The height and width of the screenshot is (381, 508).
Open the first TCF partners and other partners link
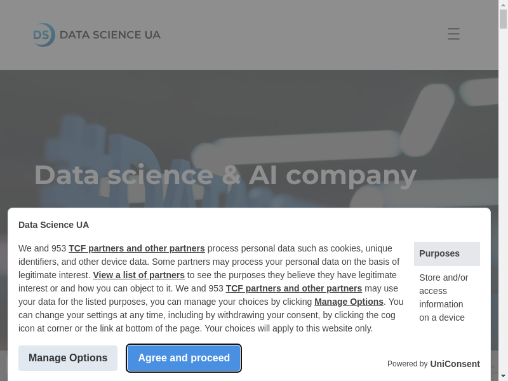(x=137, y=248)
